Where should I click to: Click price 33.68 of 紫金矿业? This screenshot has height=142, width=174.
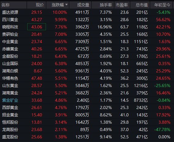37,100
